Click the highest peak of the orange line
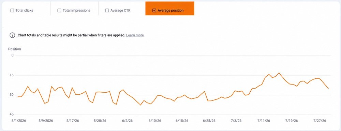Screen dimensions: 341x131 pyautogui.click(x=279, y=73)
